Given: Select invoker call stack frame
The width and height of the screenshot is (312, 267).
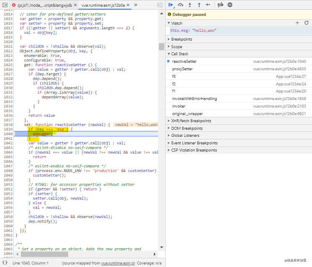Looking at the screenshot, I should 239,106.
